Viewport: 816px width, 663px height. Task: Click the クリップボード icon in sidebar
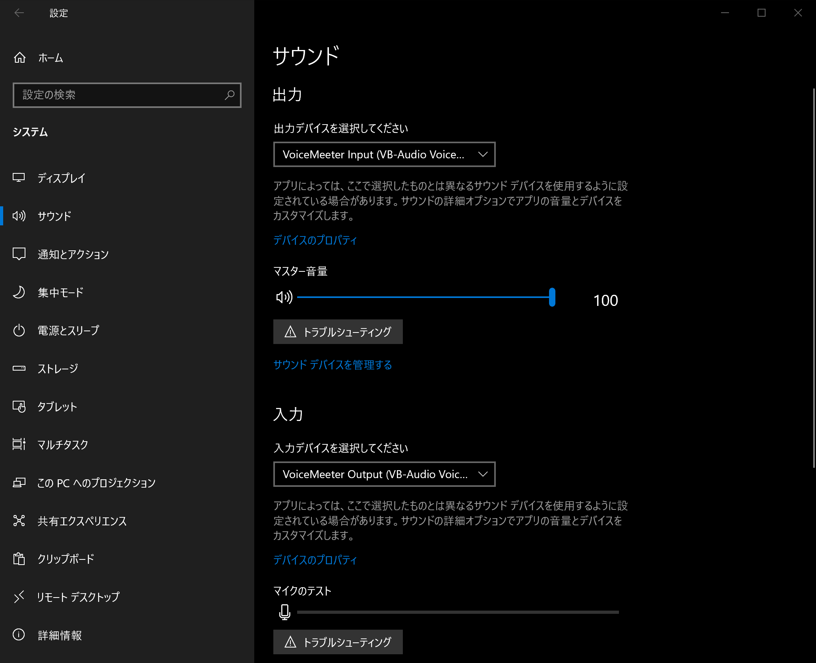click(x=19, y=559)
